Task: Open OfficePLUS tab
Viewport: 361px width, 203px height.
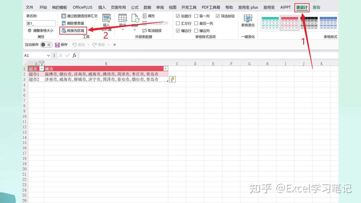Action: pos(82,7)
